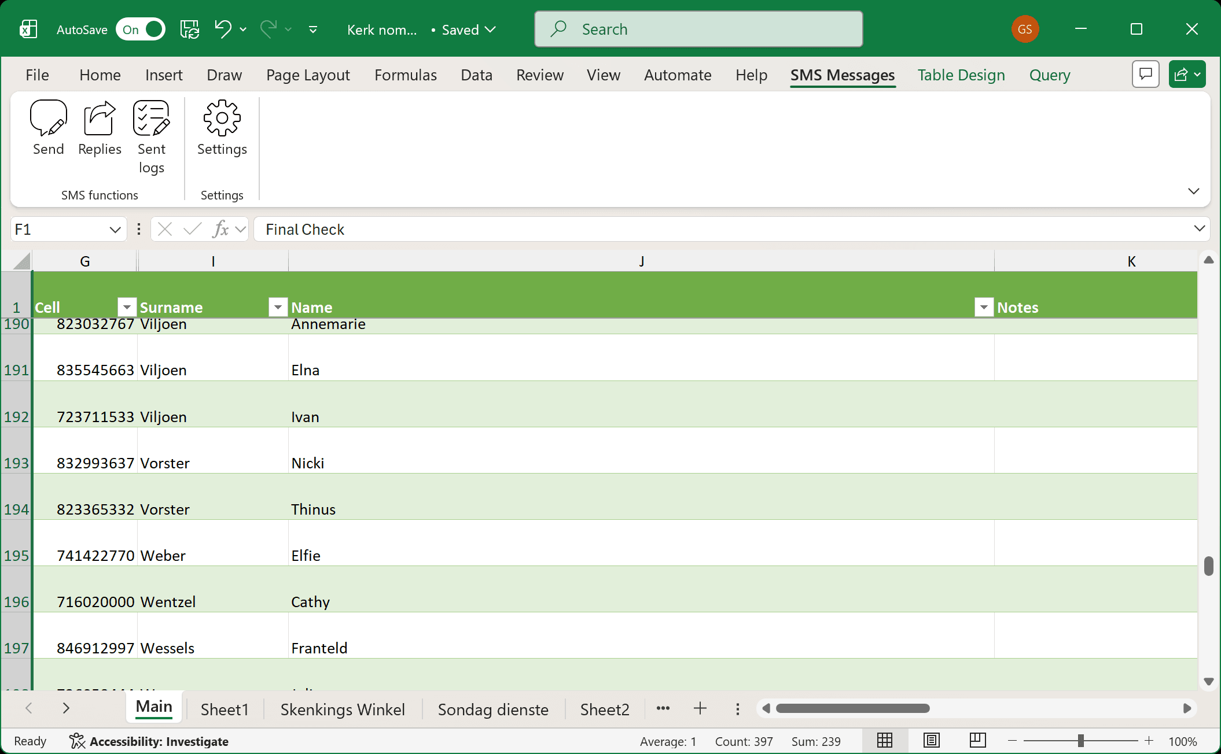The height and width of the screenshot is (754, 1221).
Task: Click the horizontal scrollbar thumb
Action: click(x=852, y=708)
